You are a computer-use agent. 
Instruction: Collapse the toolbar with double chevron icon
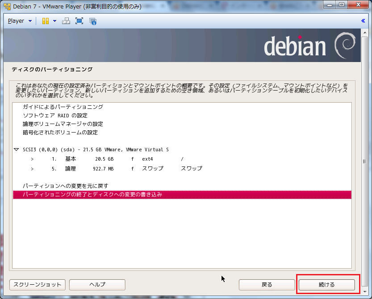click(363, 21)
